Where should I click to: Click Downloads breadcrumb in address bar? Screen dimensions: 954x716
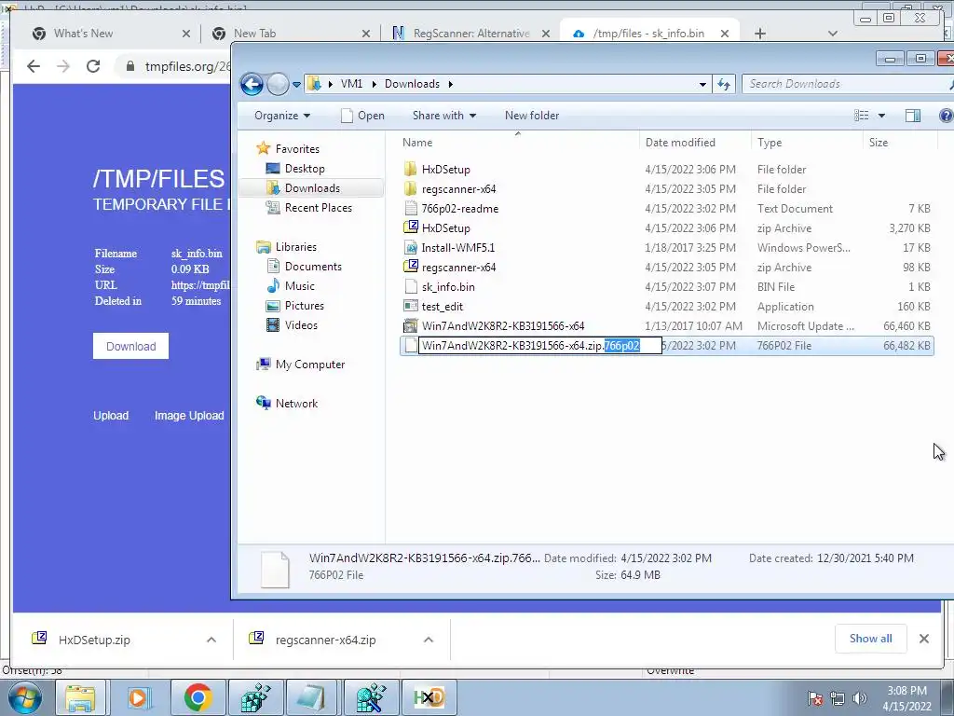(x=412, y=84)
